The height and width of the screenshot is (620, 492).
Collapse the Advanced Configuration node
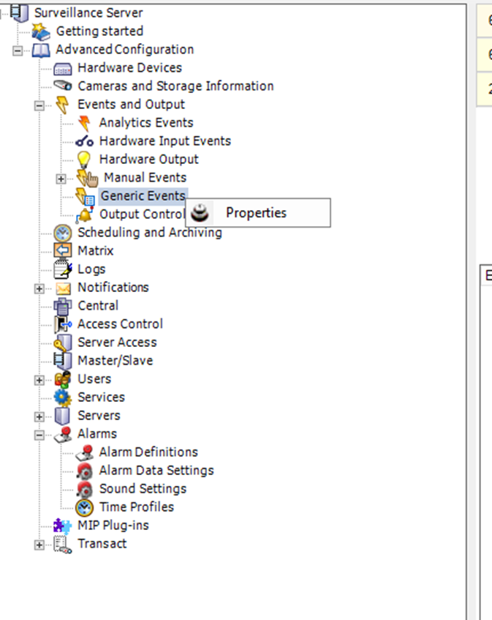18,51
